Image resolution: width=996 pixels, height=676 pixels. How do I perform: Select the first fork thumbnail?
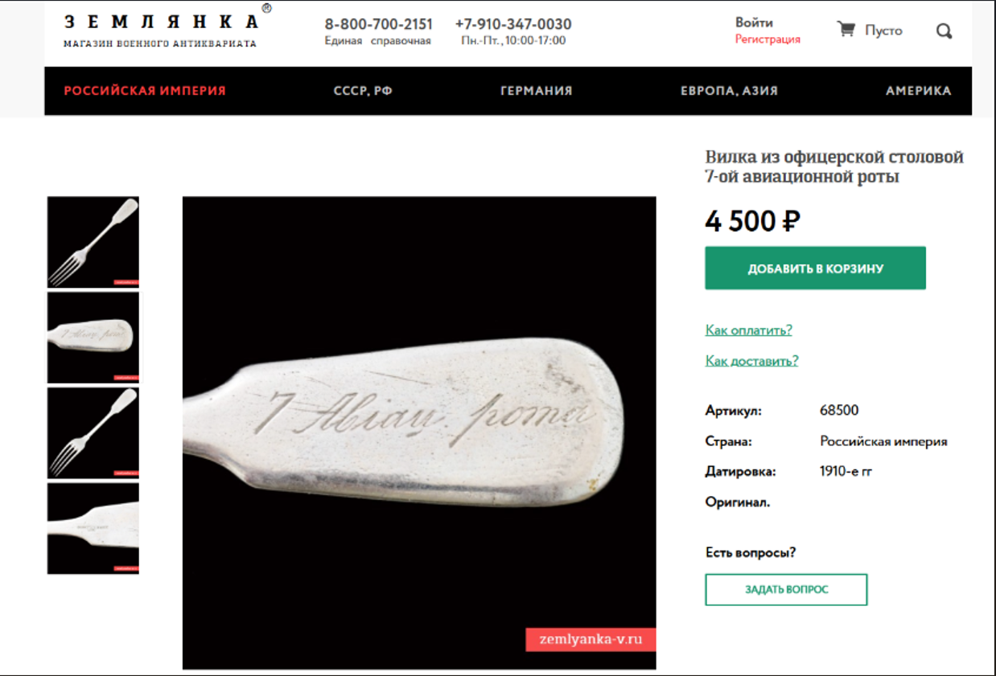(93, 242)
